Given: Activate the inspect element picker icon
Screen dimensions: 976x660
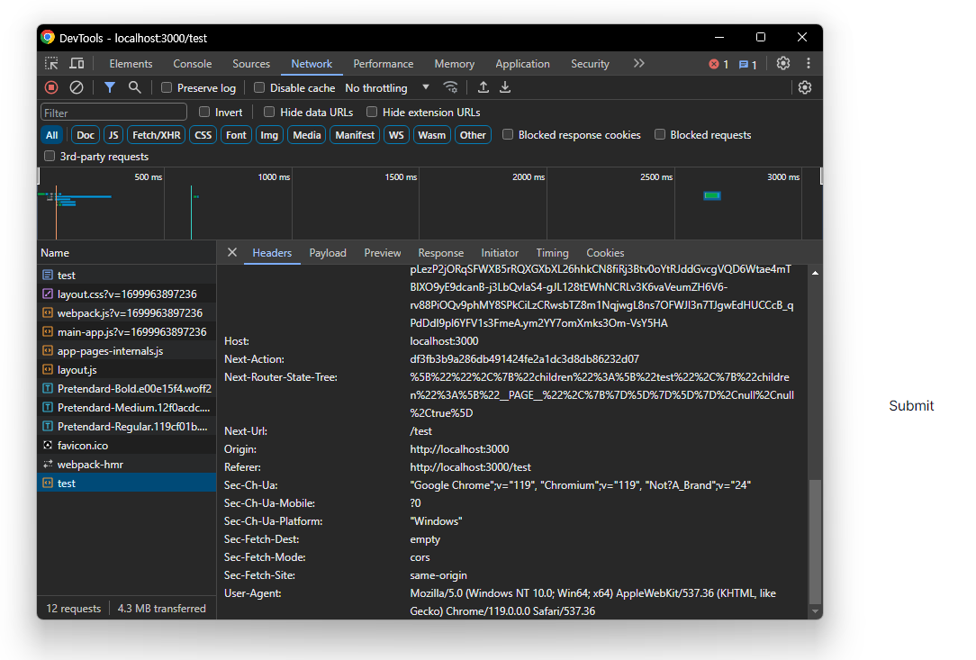Looking at the screenshot, I should [x=51, y=64].
